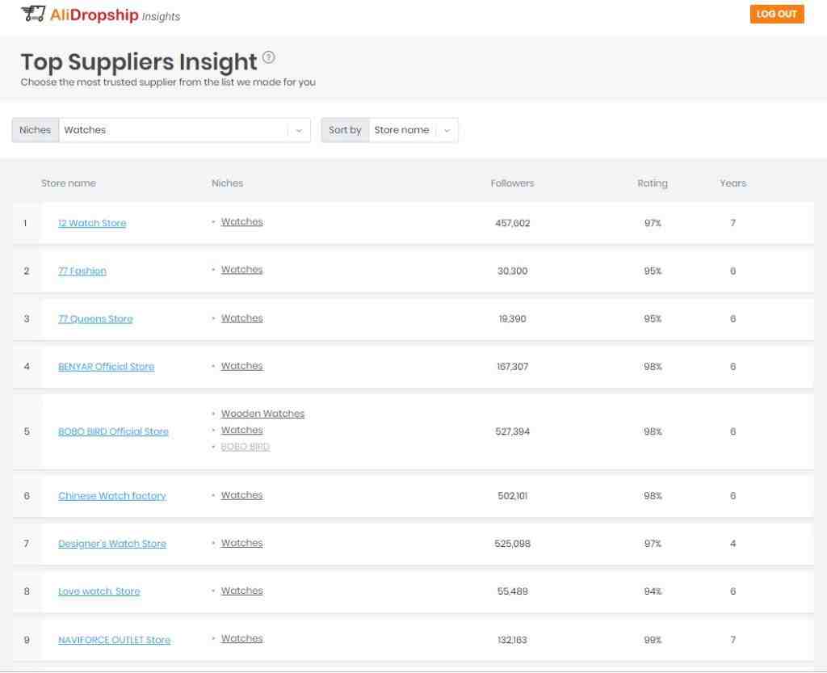Click Watches niche in Love watch Store row
Image resolution: width=827 pixels, height=673 pixels.
pos(242,591)
